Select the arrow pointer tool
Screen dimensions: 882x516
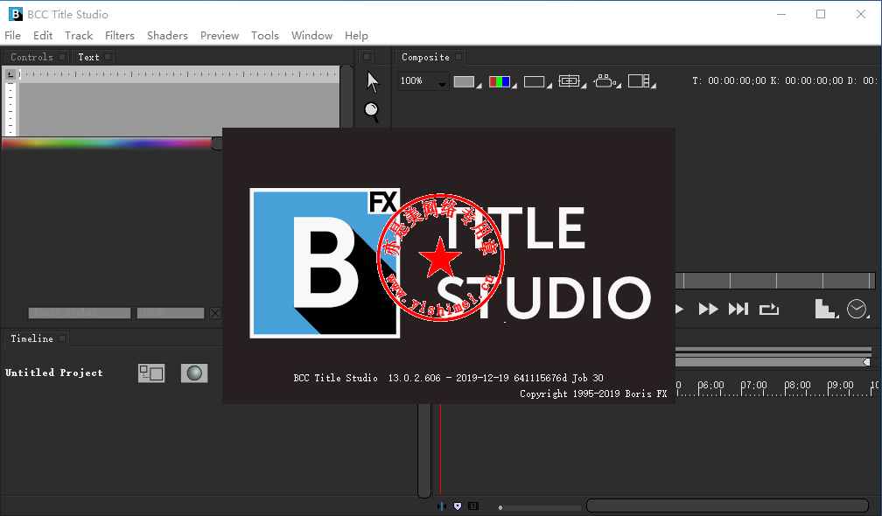pyautogui.click(x=373, y=82)
